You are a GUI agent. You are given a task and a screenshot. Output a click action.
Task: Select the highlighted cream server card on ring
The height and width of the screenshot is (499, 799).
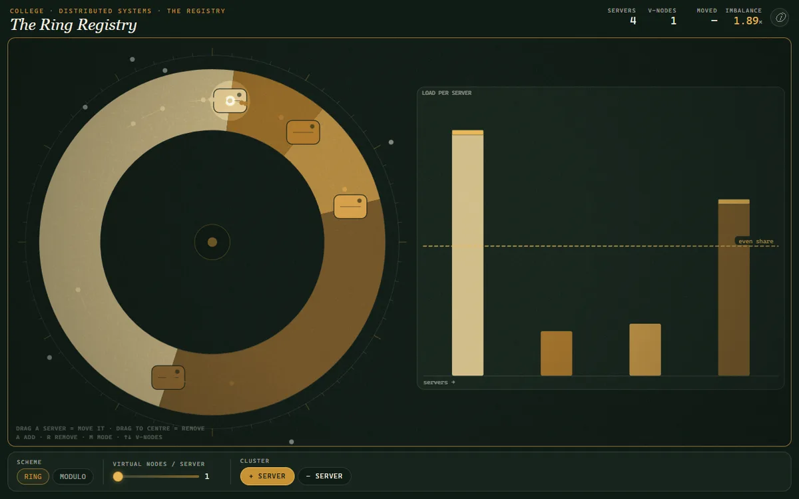coord(230,100)
